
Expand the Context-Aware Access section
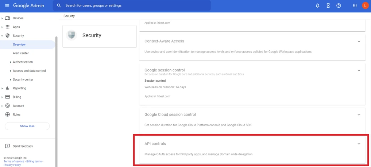click(359, 42)
